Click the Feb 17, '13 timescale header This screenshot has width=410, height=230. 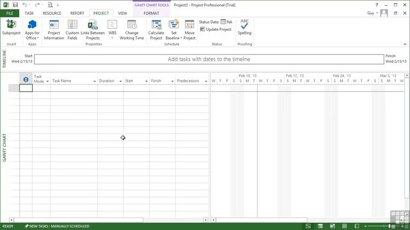[295, 75]
